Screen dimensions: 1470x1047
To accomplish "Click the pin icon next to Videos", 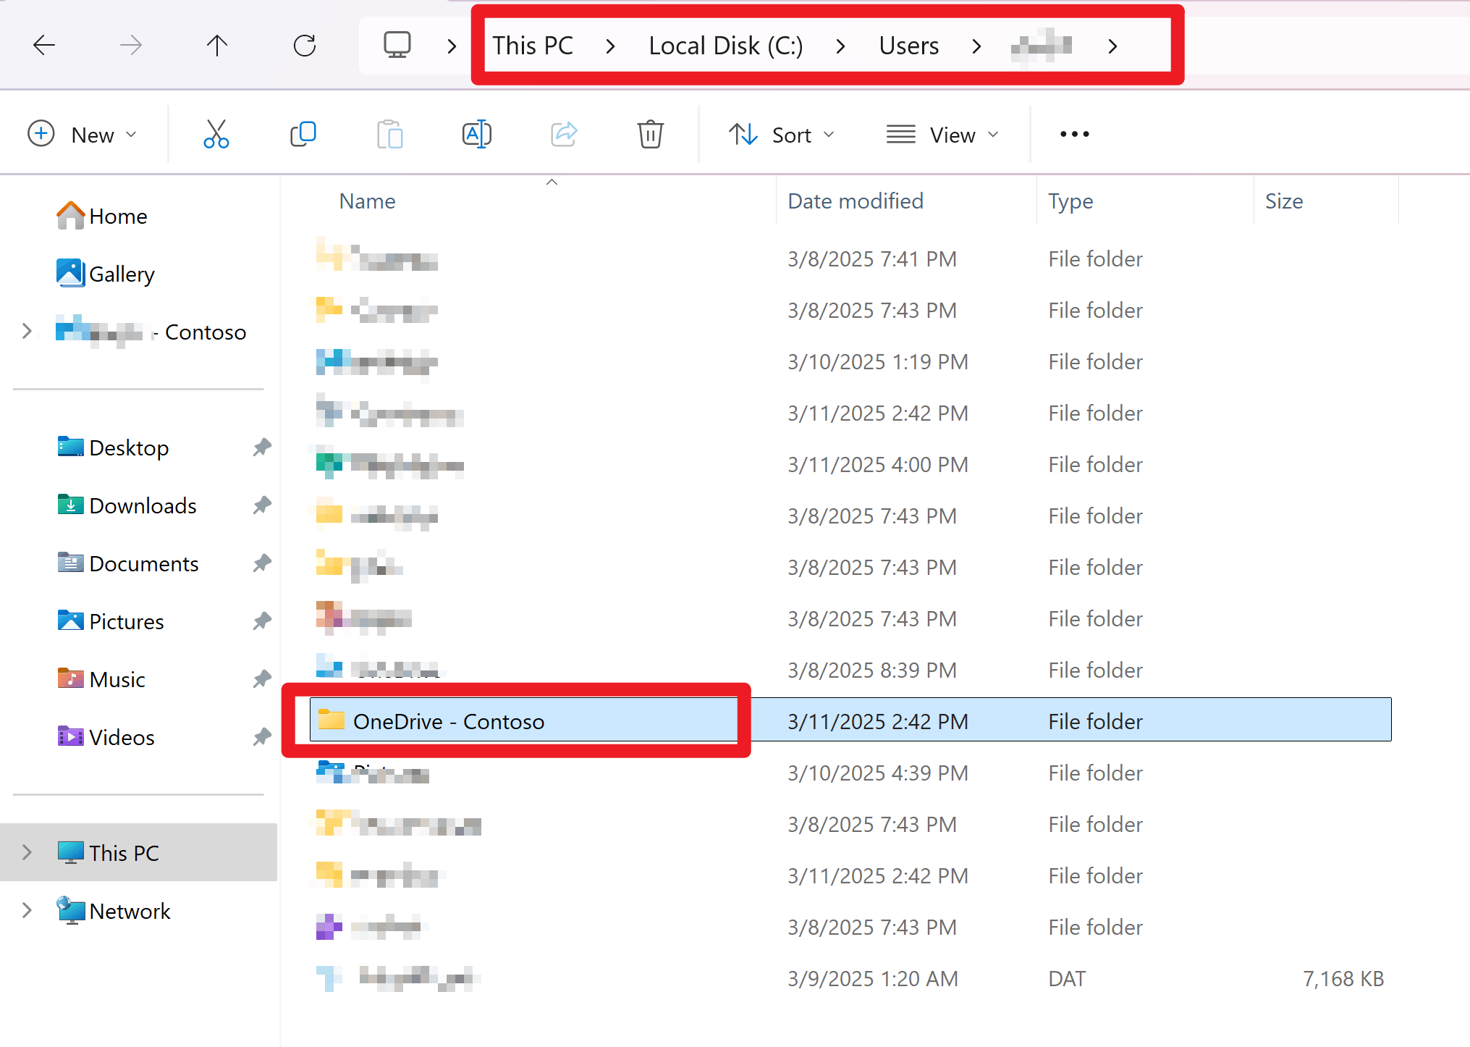I will (262, 737).
